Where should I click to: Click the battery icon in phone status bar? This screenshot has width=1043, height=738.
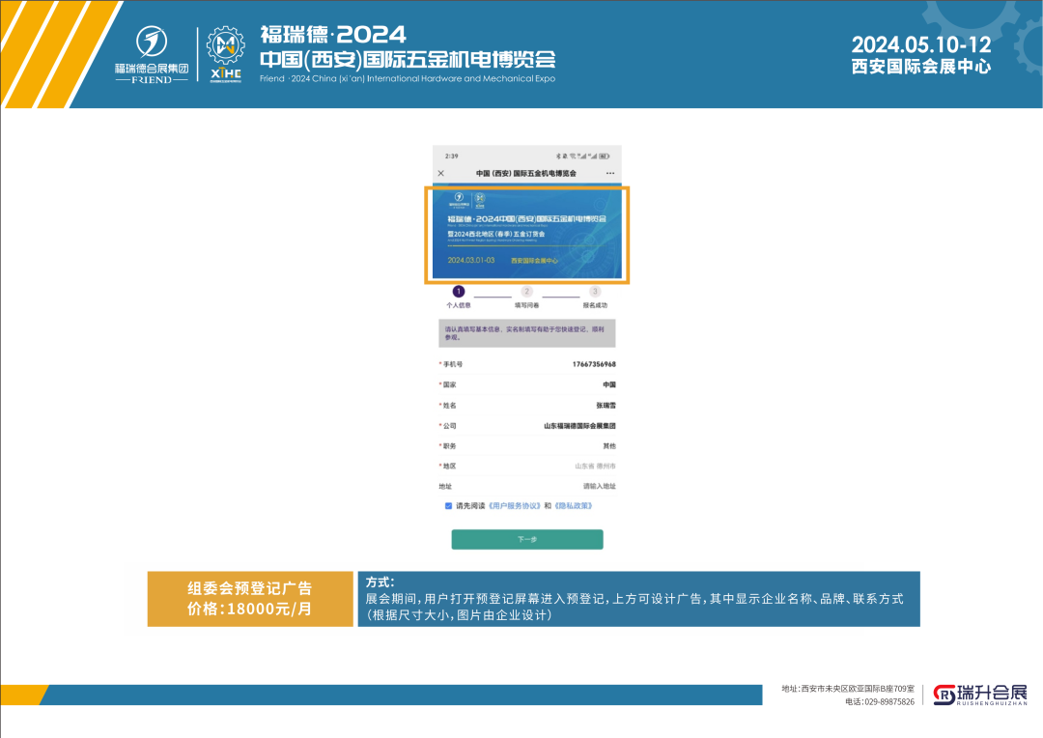point(604,156)
